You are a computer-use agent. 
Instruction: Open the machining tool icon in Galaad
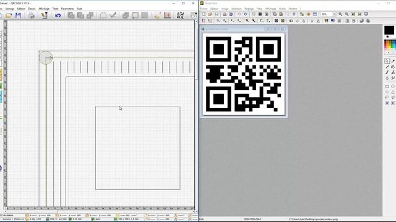coord(45,15)
